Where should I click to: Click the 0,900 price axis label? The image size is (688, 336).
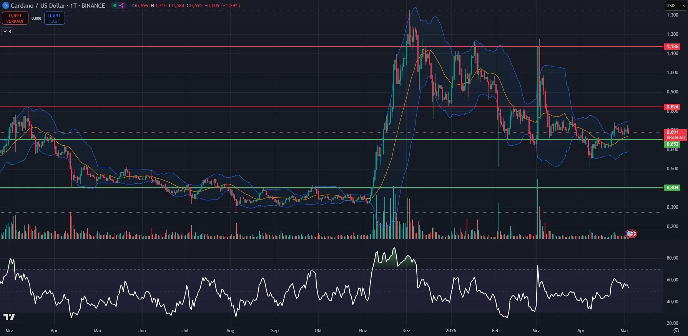tap(672, 92)
